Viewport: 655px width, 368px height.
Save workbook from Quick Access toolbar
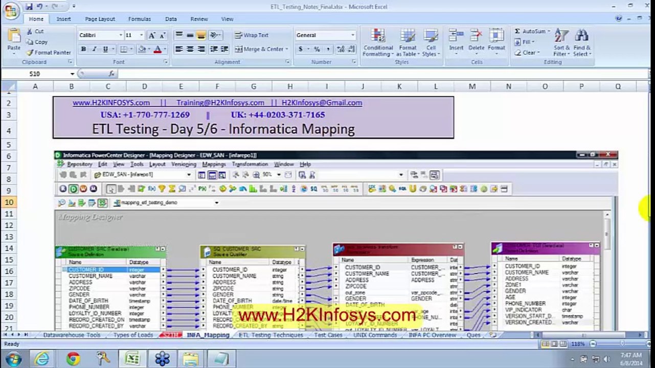click(x=29, y=7)
